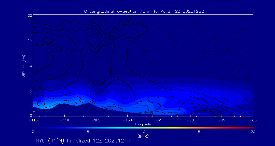Click the 'Longitude' x-axis label
The image size is (275, 146).
click(143, 124)
